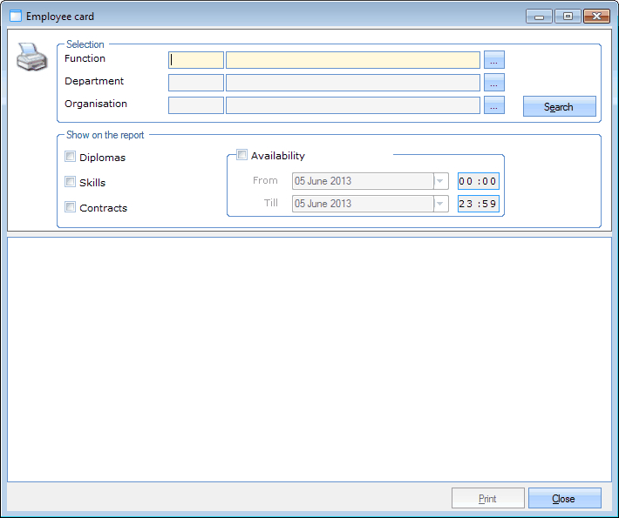The width and height of the screenshot is (619, 518).
Task: Enable the Diplomas checkbox
Action: (71, 158)
